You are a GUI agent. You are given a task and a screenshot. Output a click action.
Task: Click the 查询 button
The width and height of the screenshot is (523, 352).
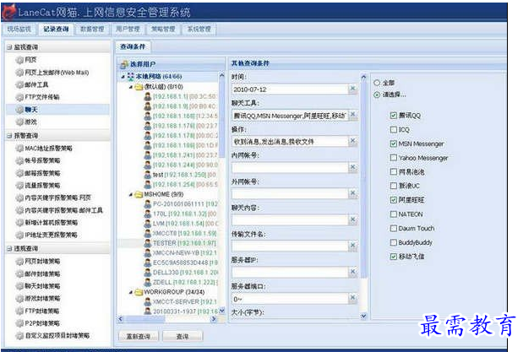pos(183,336)
